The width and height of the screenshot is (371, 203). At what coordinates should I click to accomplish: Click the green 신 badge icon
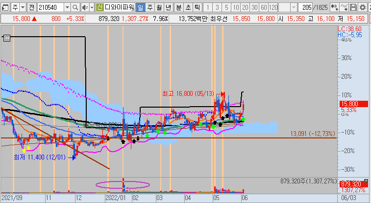click(x=99, y=7)
